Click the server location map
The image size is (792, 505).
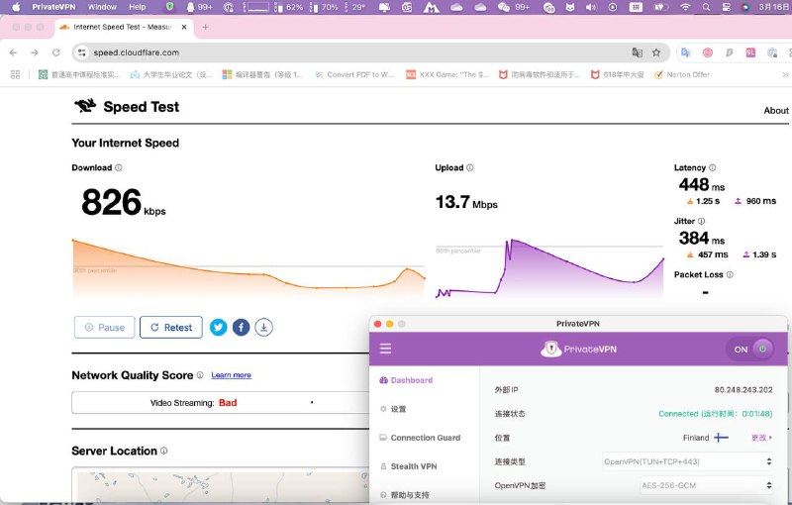click(x=221, y=485)
